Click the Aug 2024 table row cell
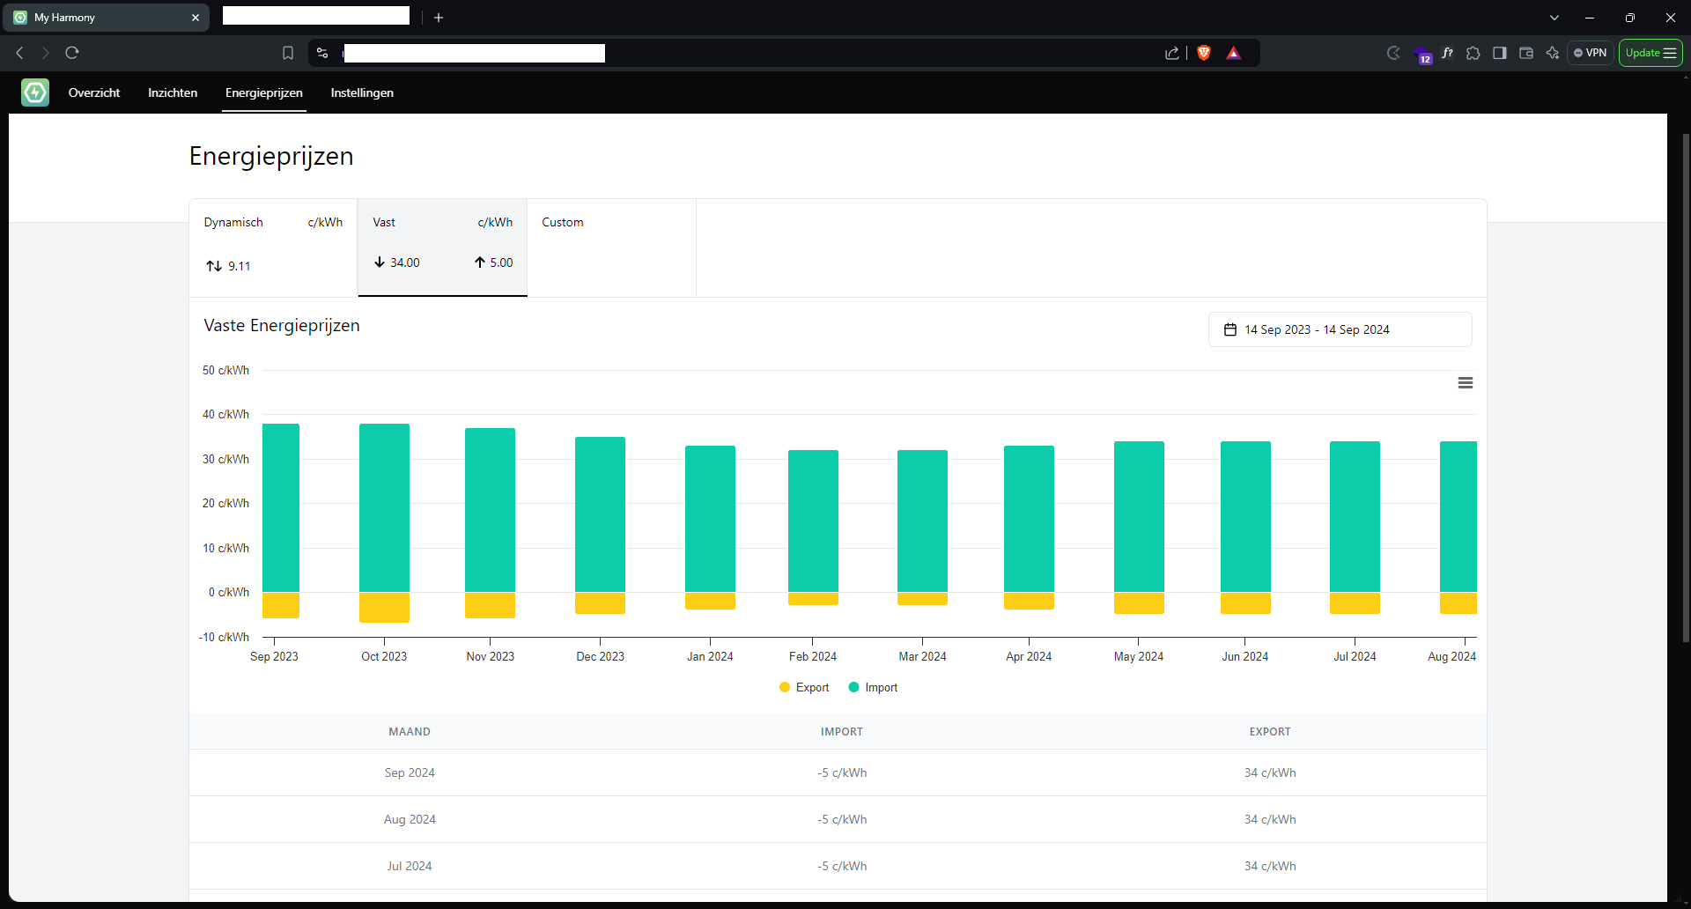The image size is (1691, 909). [x=410, y=819]
